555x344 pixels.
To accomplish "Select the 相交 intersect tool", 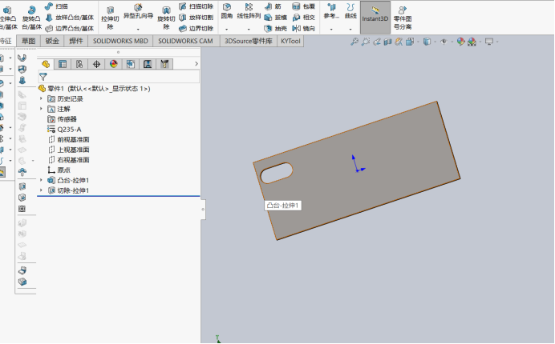I will click(304, 18).
